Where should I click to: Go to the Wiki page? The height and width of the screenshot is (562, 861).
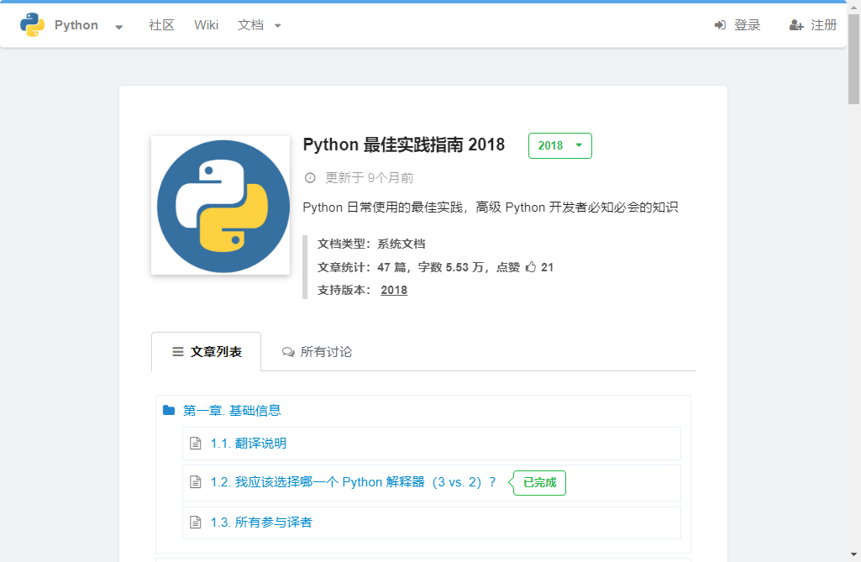(206, 25)
